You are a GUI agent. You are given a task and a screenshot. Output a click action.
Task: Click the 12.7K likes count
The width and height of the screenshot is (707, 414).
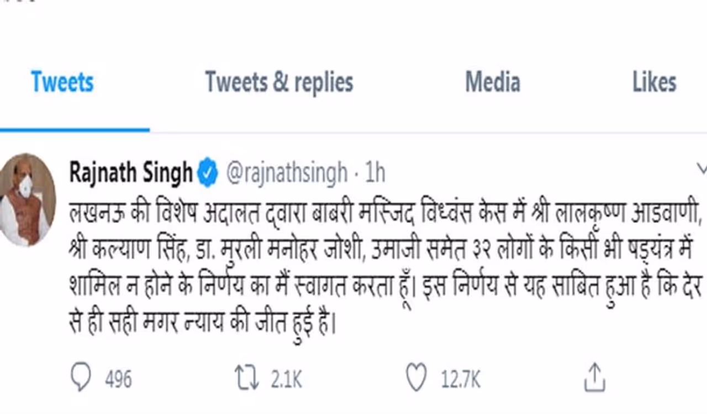click(x=461, y=380)
